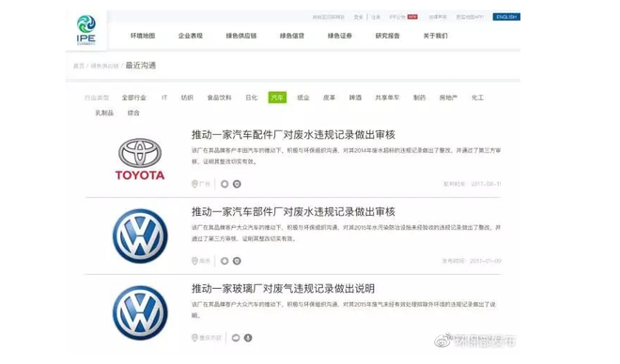
Task: Filter by 共享单车 industry
Action: click(387, 98)
